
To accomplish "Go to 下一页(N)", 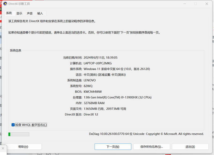I will pos(113,147).
